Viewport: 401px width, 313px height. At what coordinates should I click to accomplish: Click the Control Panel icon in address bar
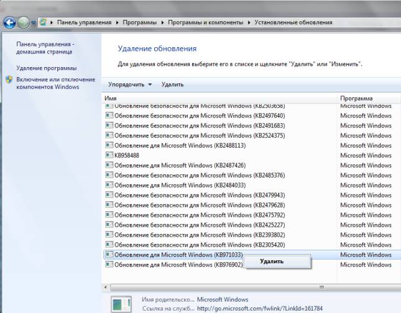(x=44, y=22)
